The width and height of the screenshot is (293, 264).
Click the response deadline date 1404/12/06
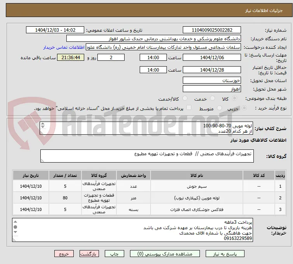(212, 57)
